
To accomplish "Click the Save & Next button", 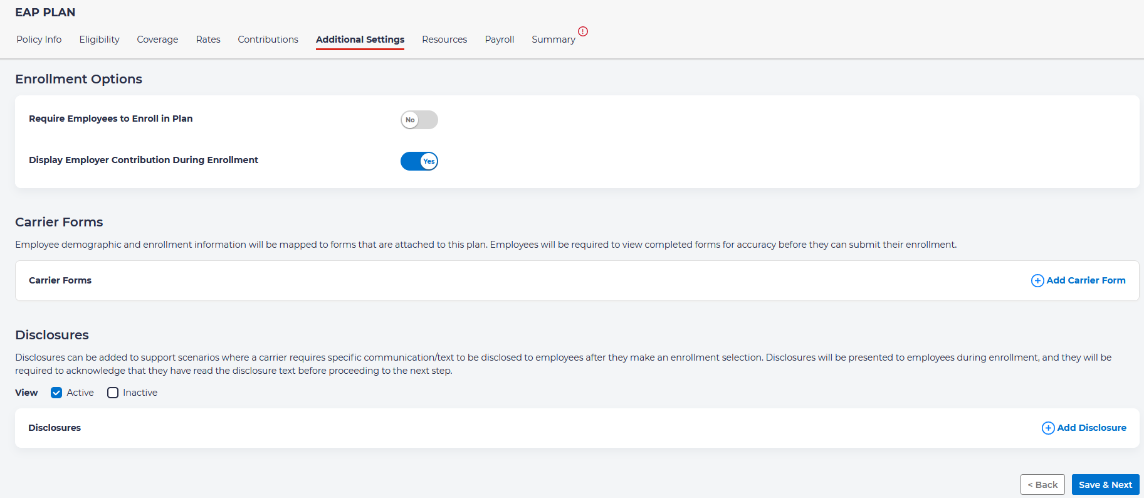I will (1105, 485).
